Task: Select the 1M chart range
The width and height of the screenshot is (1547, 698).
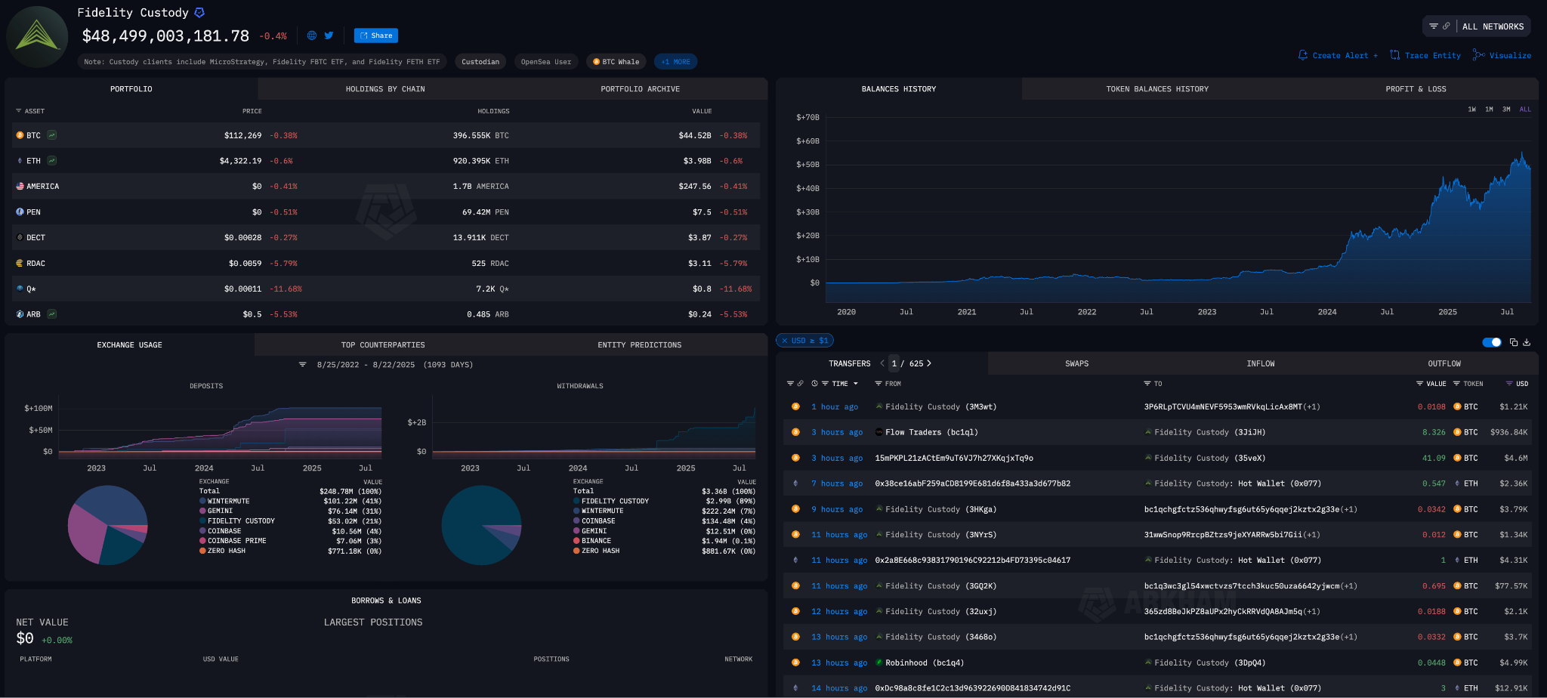Action: [x=1489, y=110]
